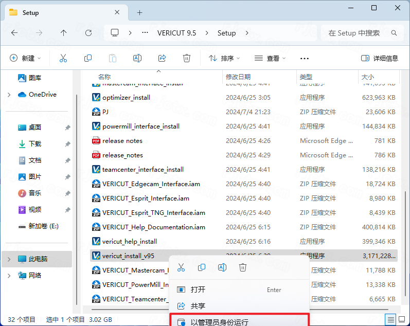This screenshot has height=326, width=410.
Task: Open the New (新建) dropdown
Action: pos(25,58)
